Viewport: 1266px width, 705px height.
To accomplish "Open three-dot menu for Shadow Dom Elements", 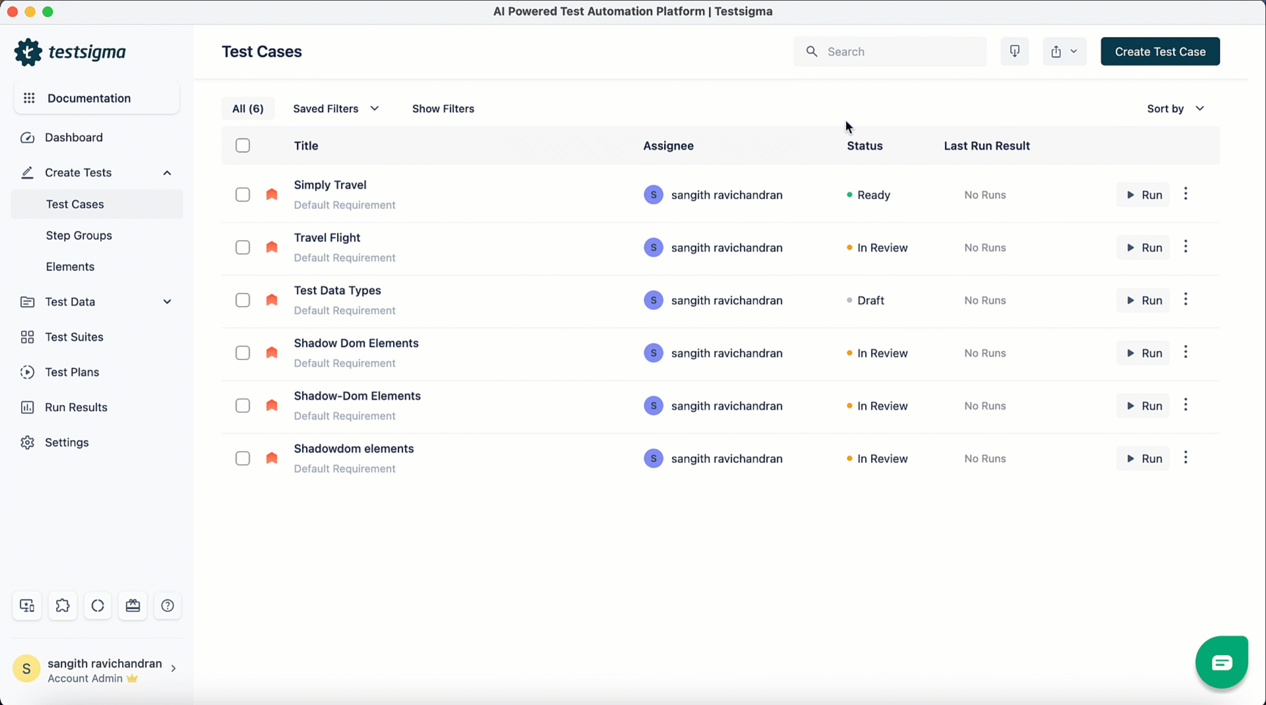I will (x=1186, y=352).
